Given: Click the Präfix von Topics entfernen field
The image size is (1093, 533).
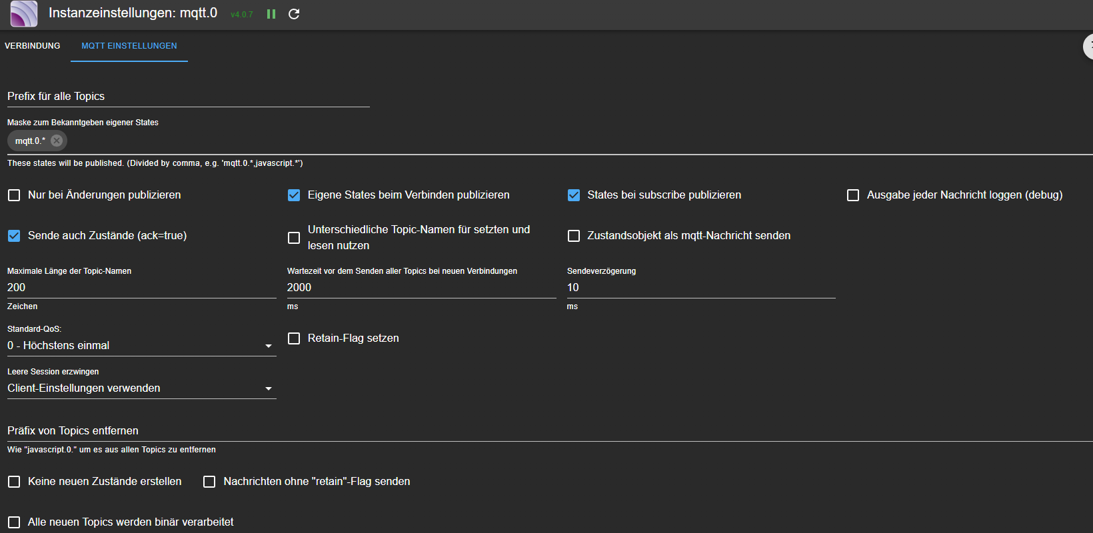Looking at the screenshot, I should (x=550, y=431).
